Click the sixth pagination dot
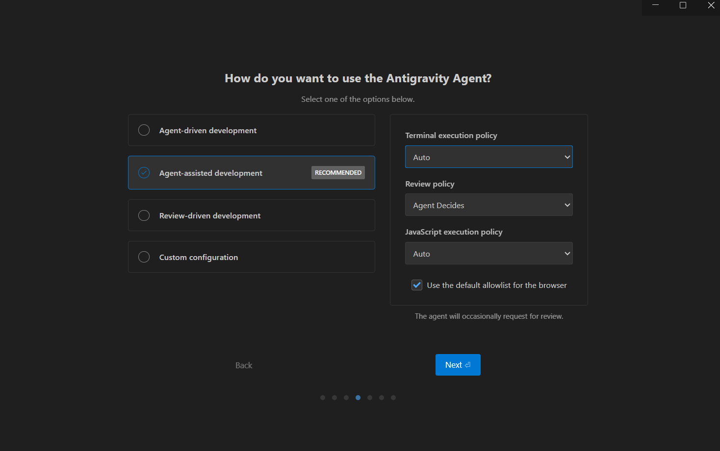Viewport: 720px width, 451px height. [x=382, y=398]
